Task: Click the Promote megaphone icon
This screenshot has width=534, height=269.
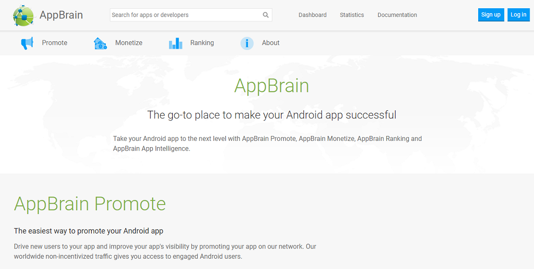Action: tap(27, 43)
